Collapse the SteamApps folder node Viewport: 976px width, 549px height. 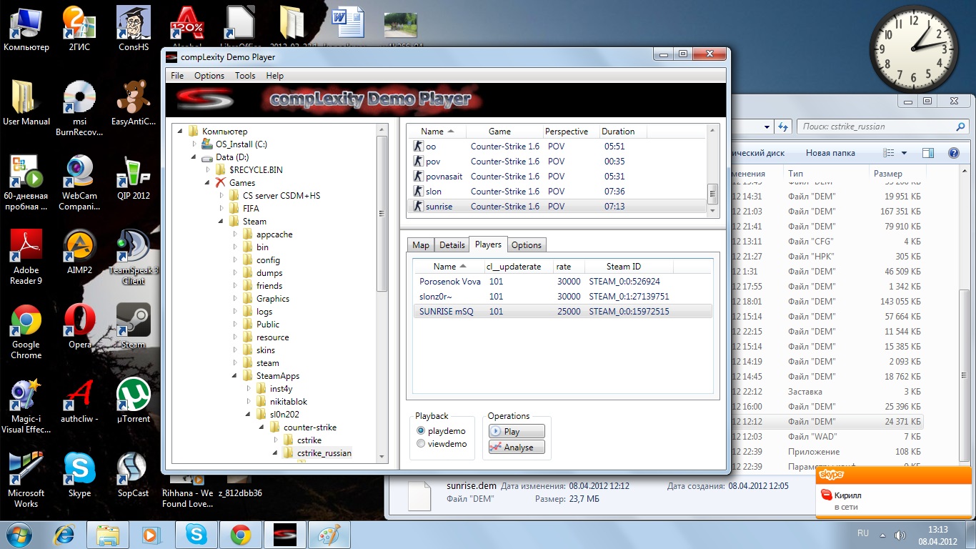(x=235, y=376)
